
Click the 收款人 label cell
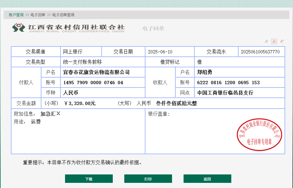pyautogui.click(x=160, y=82)
